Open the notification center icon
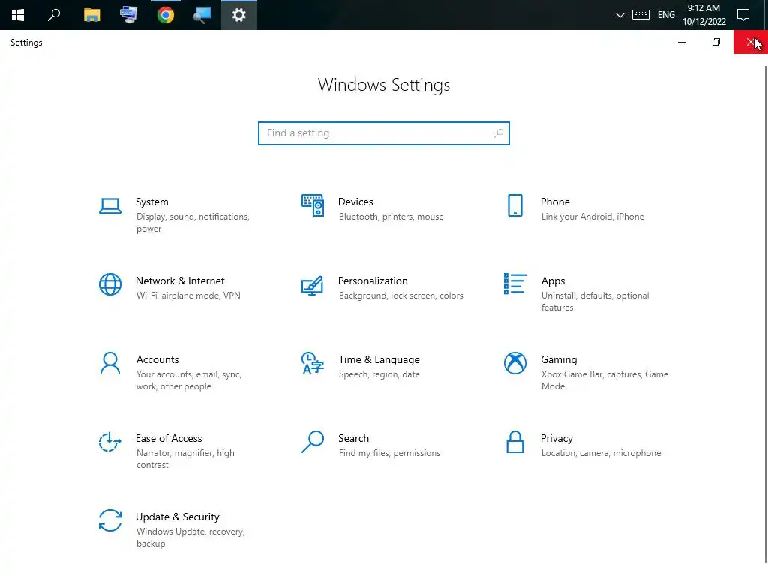Image resolution: width=768 pixels, height=576 pixels. tap(743, 15)
